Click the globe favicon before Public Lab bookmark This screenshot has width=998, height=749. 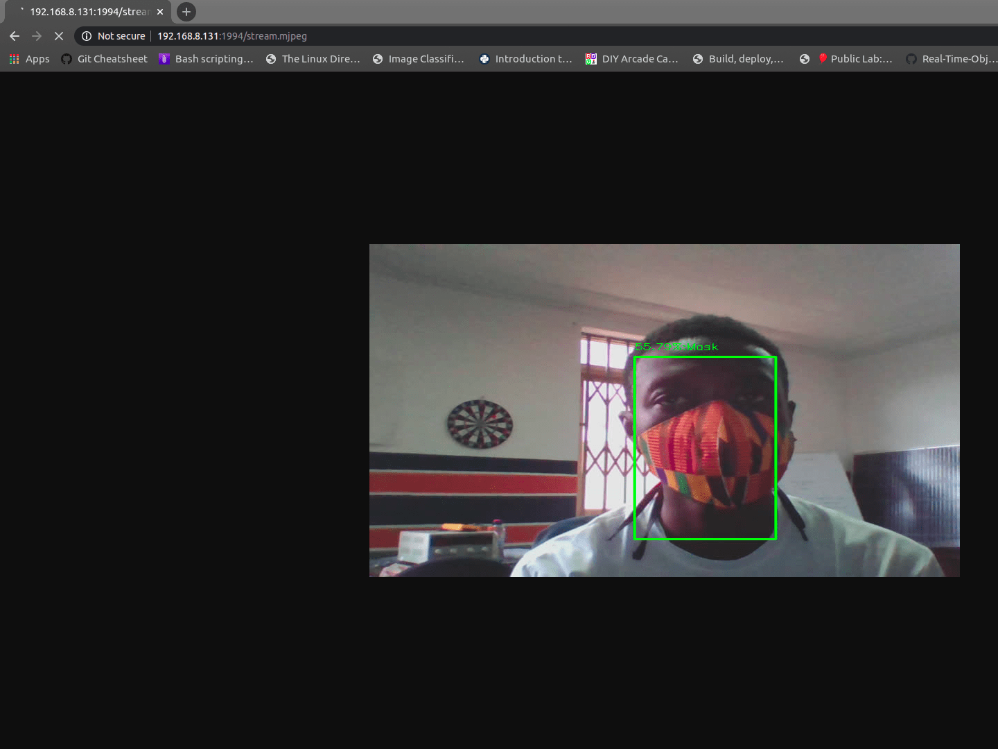[805, 59]
